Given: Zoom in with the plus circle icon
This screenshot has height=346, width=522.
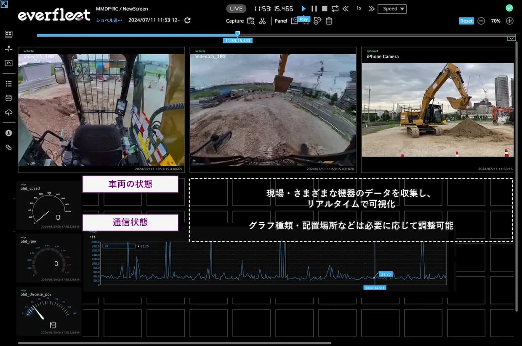Looking at the screenshot, I should click(x=509, y=21).
